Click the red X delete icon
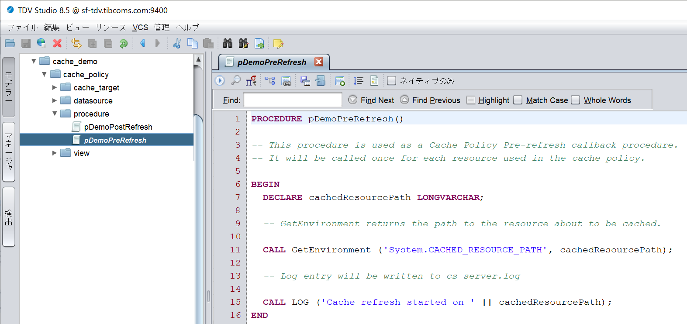This screenshot has width=687, height=324. coord(57,43)
